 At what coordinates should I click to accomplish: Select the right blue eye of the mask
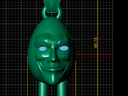click(64, 48)
